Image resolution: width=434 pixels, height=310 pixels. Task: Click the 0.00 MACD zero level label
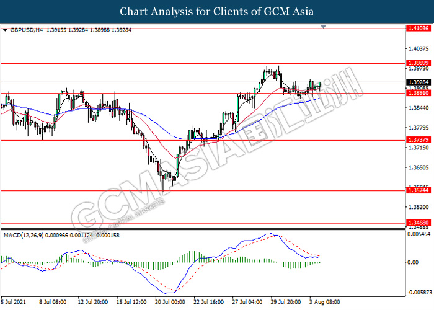414,262
